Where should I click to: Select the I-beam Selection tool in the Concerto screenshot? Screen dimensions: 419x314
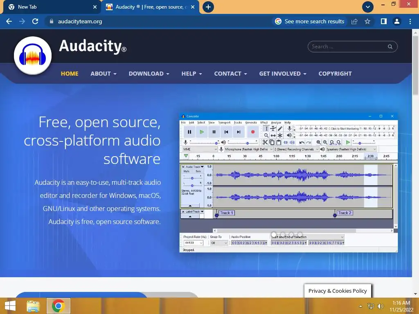tap(266, 128)
